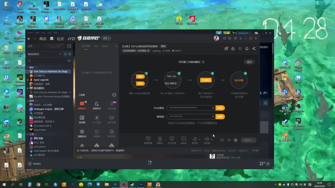Expand the speaker options arrow in bottom toolbar
Screen dimensions: 335x188
tap(212, 140)
